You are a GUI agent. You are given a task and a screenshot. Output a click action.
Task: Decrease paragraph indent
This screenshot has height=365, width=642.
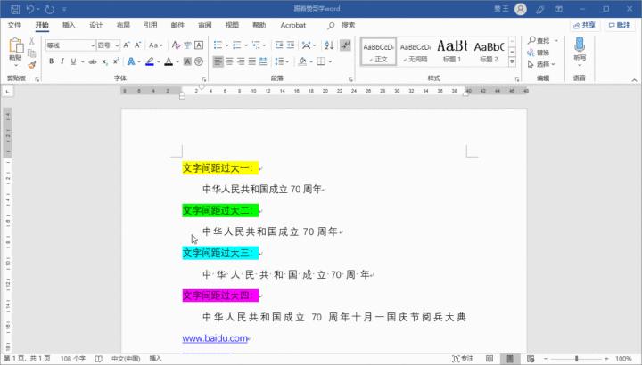[x=279, y=45]
